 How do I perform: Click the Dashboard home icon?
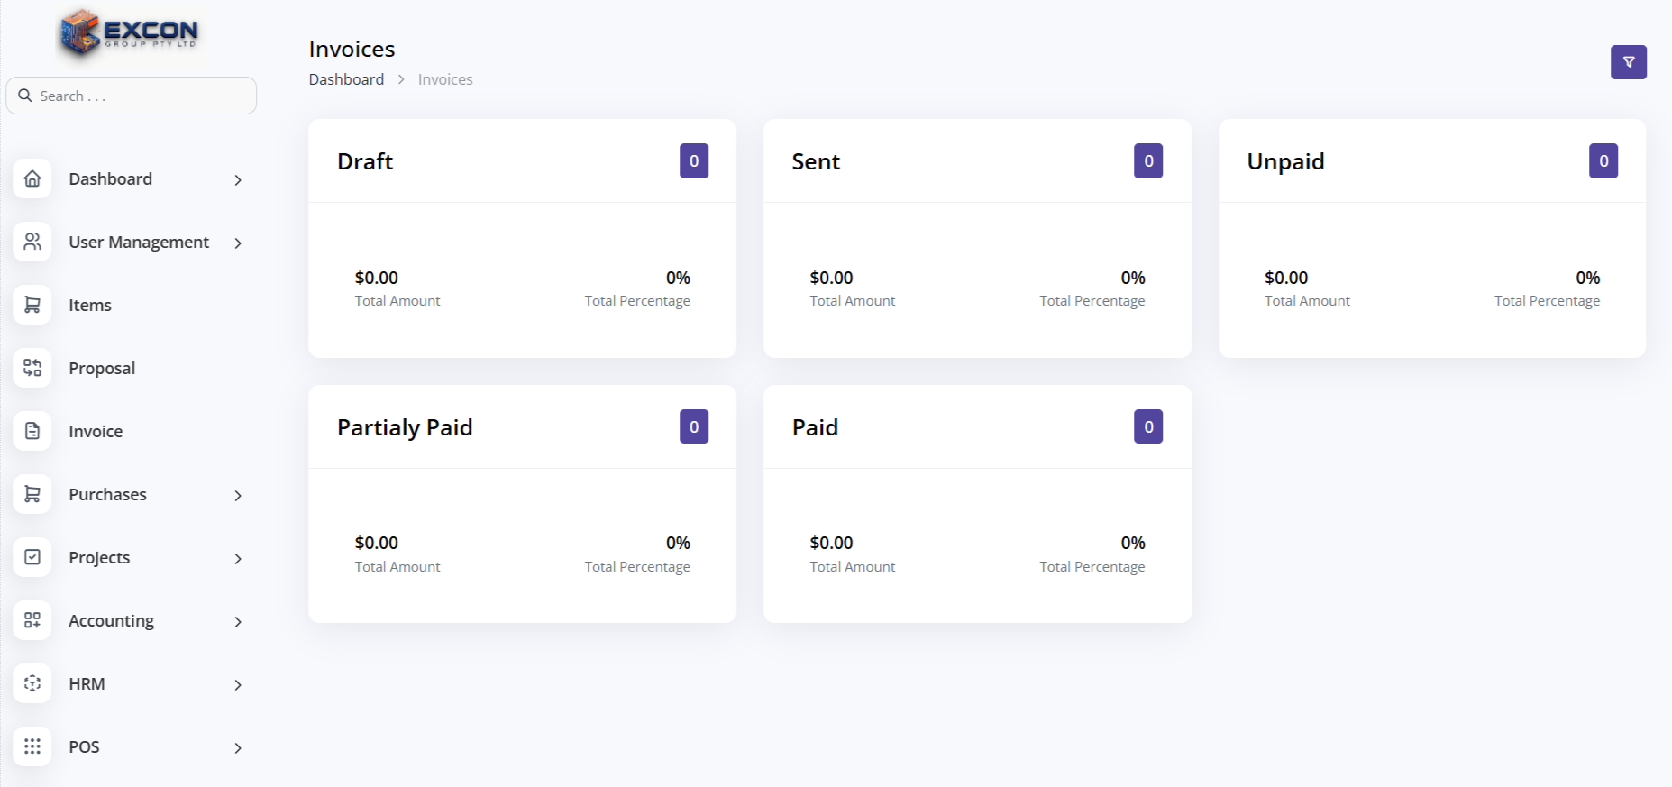coord(32,178)
